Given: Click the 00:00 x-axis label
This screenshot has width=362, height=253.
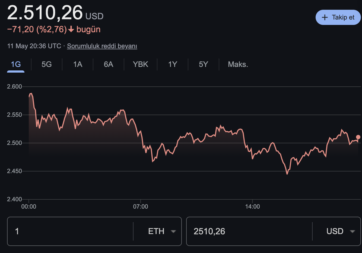Looking at the screenshot, I should (29, 207).
